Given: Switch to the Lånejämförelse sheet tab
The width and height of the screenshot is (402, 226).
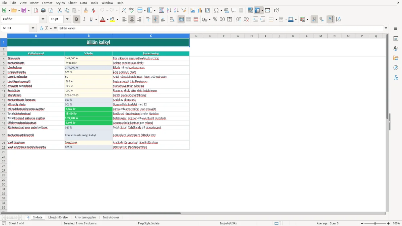Looking at the screenshot, I should point(58,217).
